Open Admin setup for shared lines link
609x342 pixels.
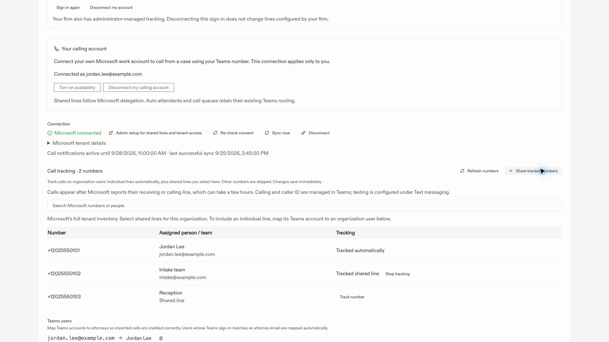click(155, 133)
